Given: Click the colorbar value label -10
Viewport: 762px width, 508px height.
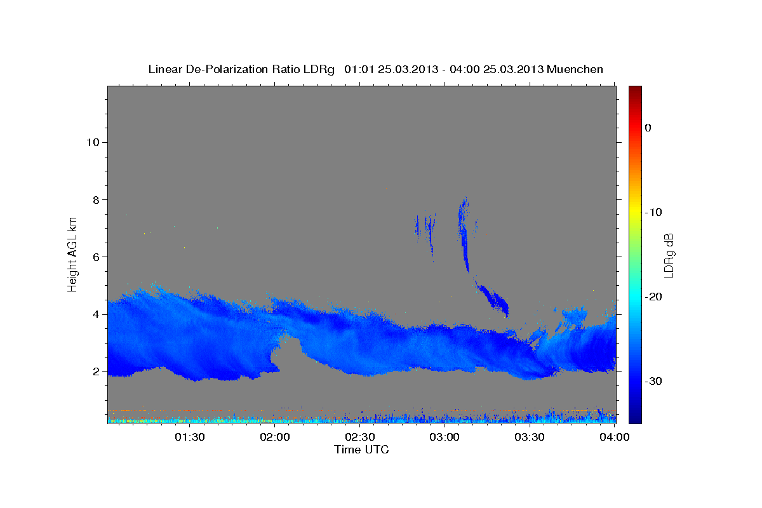Looking at the screenshot, I should (653, 212).
